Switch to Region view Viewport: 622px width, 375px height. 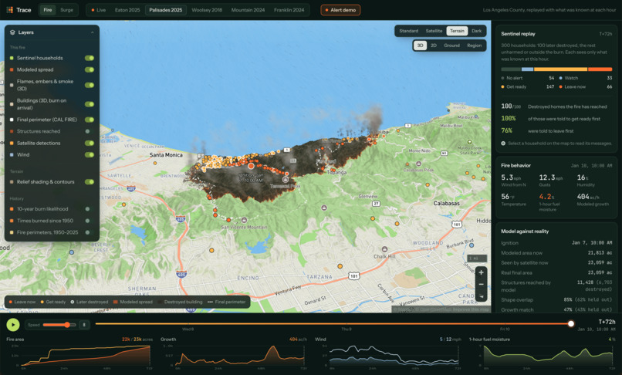point(474,46)
